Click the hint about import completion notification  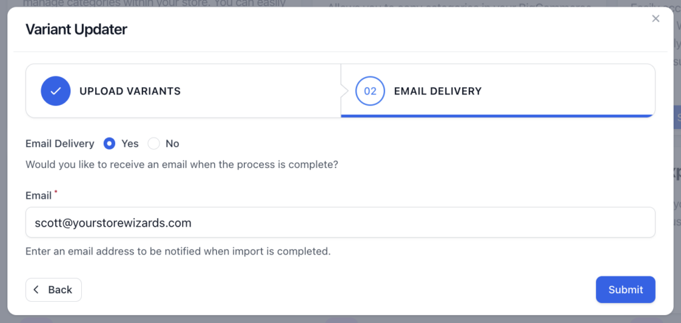pyautogui.click(x=178, y=251)
